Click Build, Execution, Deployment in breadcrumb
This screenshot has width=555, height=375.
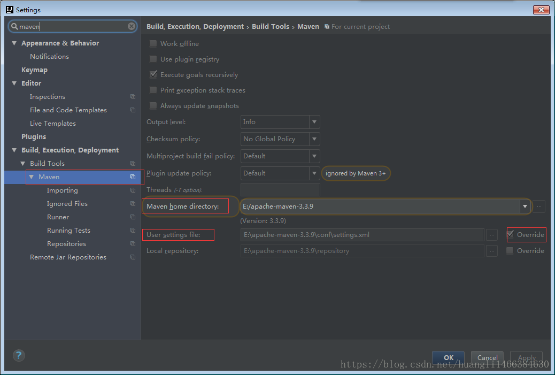195,27
